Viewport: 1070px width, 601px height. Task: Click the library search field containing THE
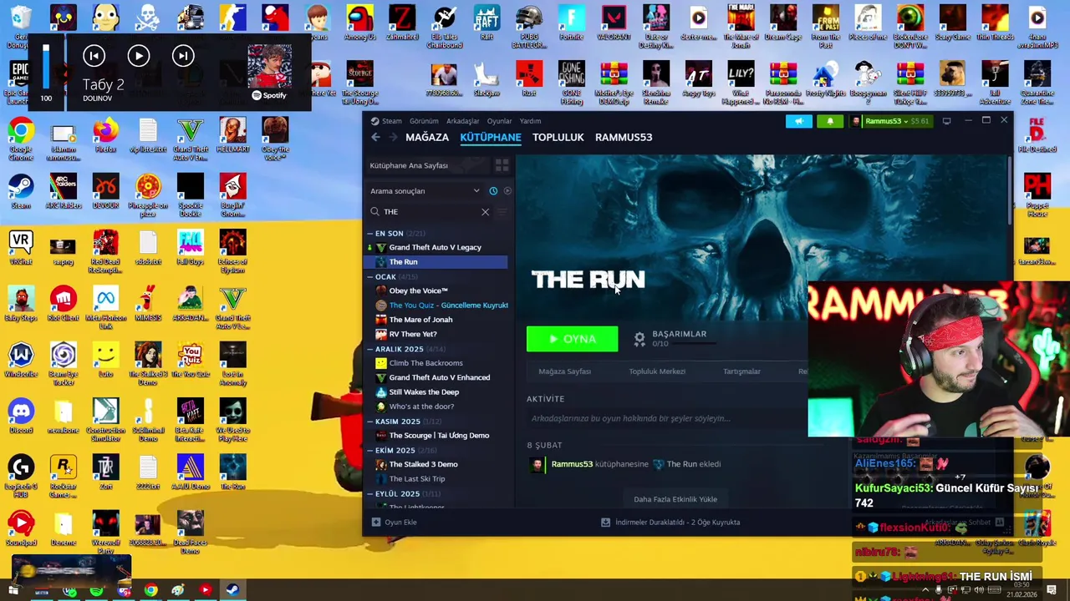(430, 212)
